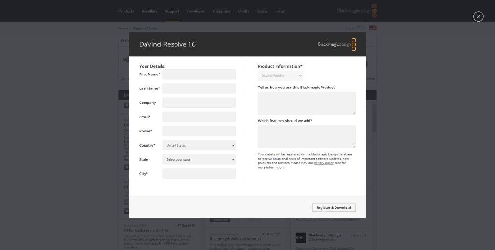Click the cloud icon next to Log In
The width and height of the screenshot is (495, 250).
pos(360,28)
